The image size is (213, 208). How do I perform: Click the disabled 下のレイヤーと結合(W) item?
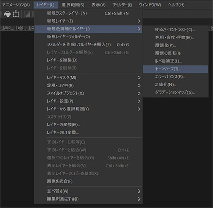[88, 150]
